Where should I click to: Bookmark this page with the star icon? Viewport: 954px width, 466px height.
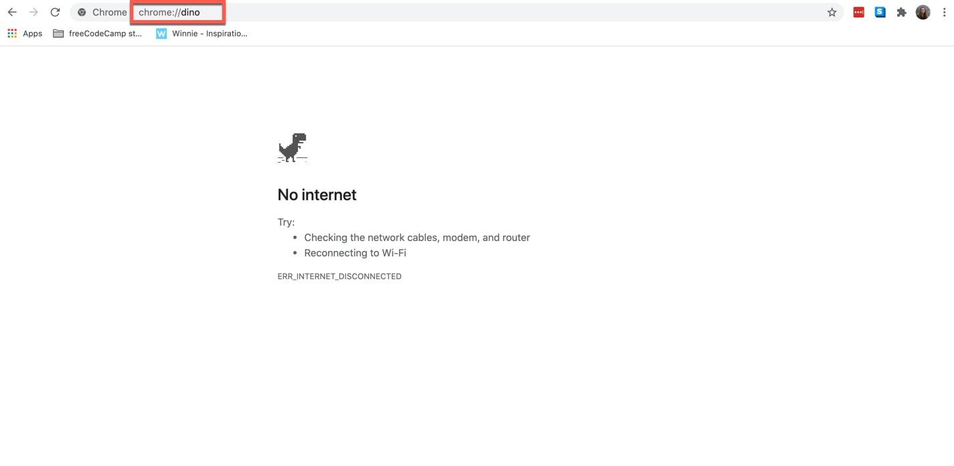click(x=831, y=12)
